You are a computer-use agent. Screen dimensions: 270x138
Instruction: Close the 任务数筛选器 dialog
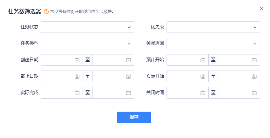coord(261,9)
